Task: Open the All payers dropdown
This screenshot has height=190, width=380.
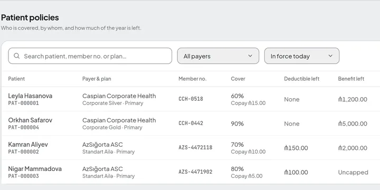Action: pyautogui.click(x=218, y=56)
